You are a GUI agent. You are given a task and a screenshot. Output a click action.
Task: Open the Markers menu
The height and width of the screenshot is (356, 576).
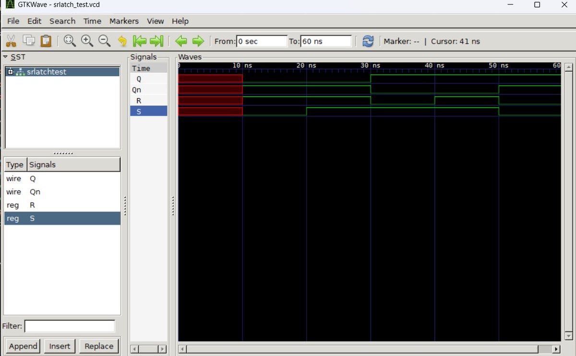[124, 21]
